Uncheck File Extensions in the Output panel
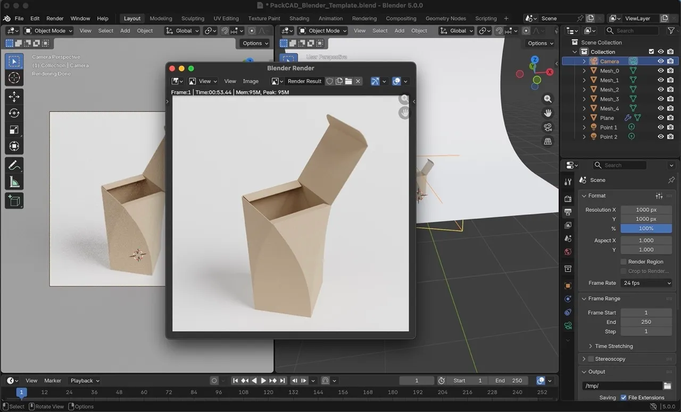 coord(623,397)
